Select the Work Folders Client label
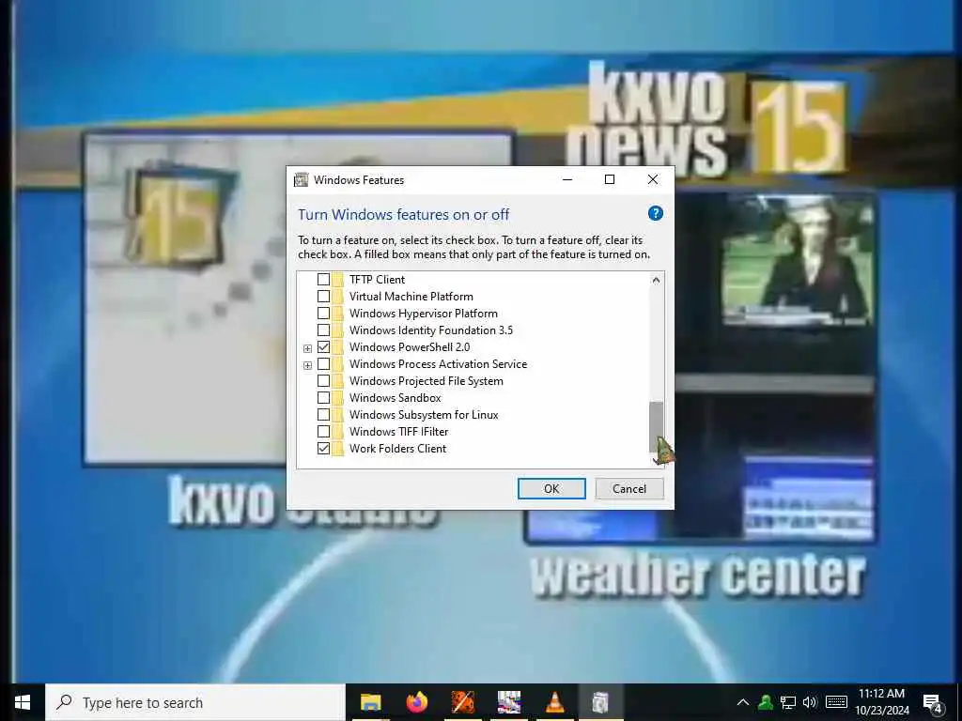Image resolution: width=962 pixels, height=721 pixels. [397, 449]
